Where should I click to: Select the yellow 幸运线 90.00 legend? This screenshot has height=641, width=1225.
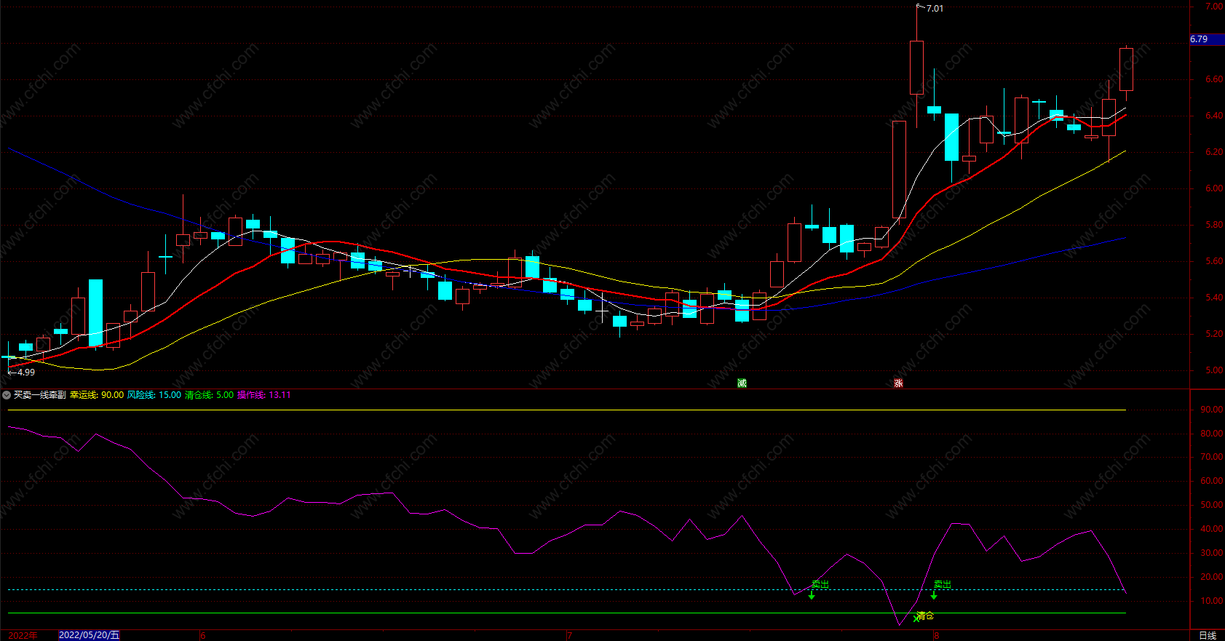coord(97,395)
